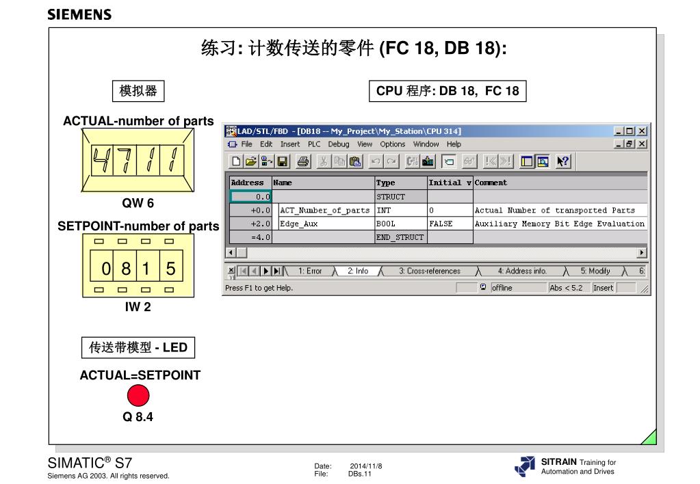Click the FALSE initial value cell
Image resolution: width=700 pixels, height=484 pixels.
click(450, 224)
